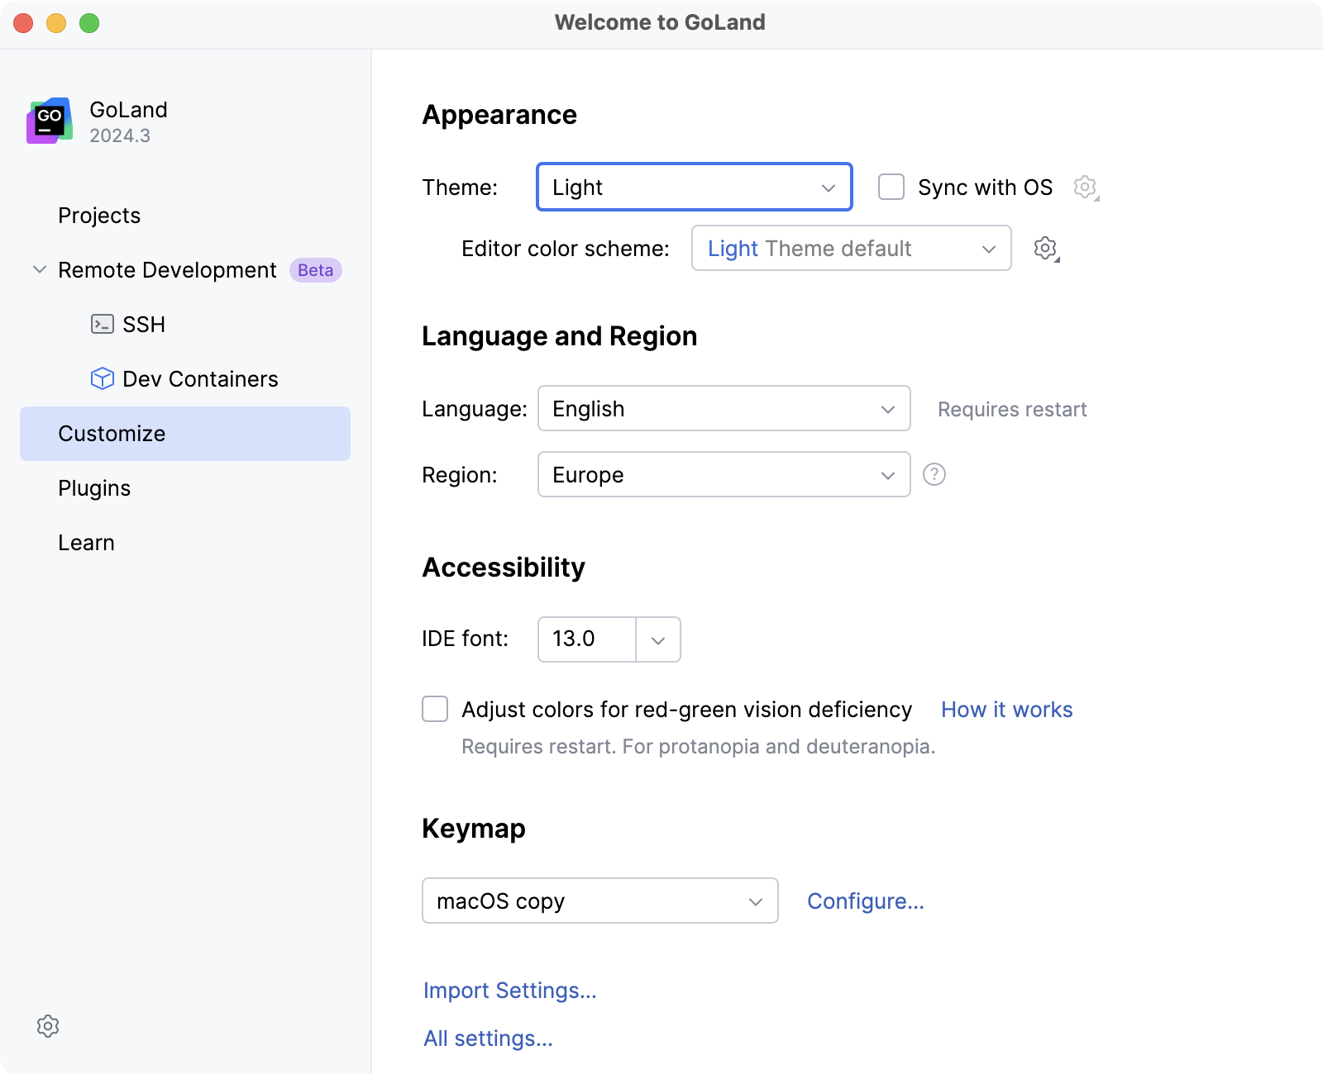Select the Learn sidebar entry
Viewport: 1323px width, 1074px height.
(86, 542)
